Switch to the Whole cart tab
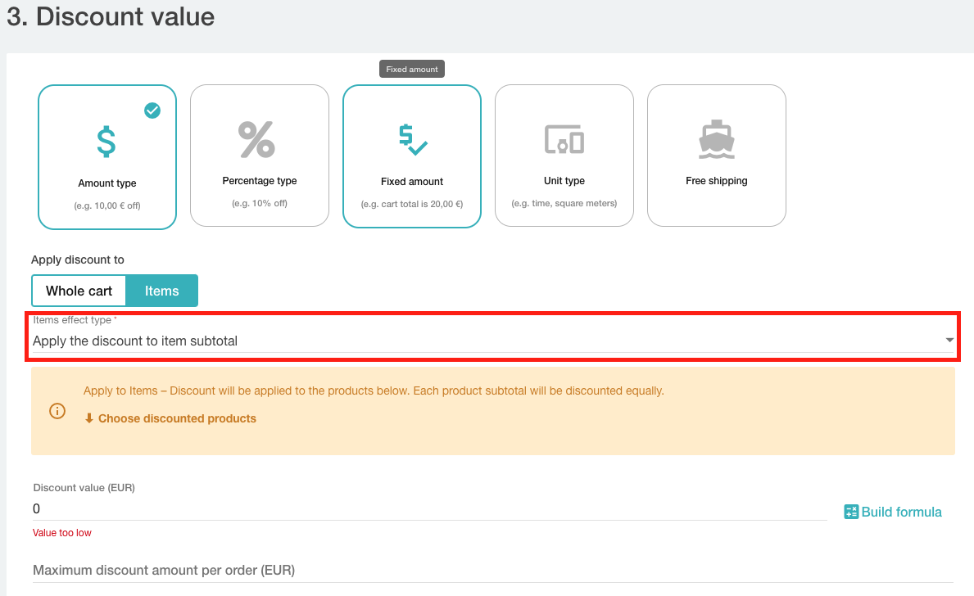The height and width of the screenshot is (596, 974). (79, 291)
